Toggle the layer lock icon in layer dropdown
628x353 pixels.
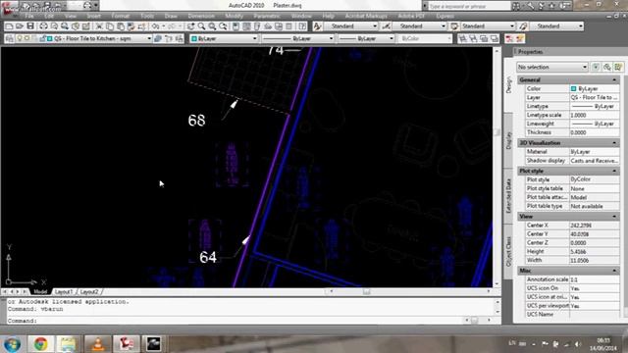(x=42, y=38)
